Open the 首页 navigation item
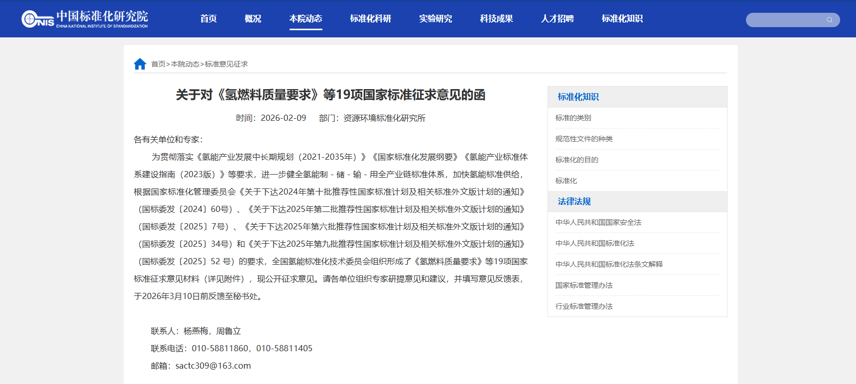Screen dimensions: 856x384 click(208, 18)
